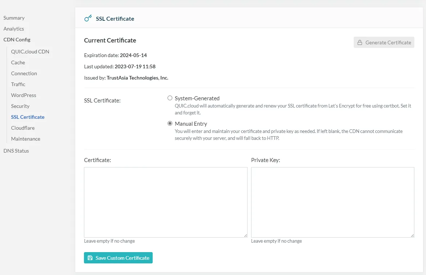The width and height of the screenshot is (426, 275).
Task: Collapse the CDN Config sidebar section
Action: (x=17, y=40)
